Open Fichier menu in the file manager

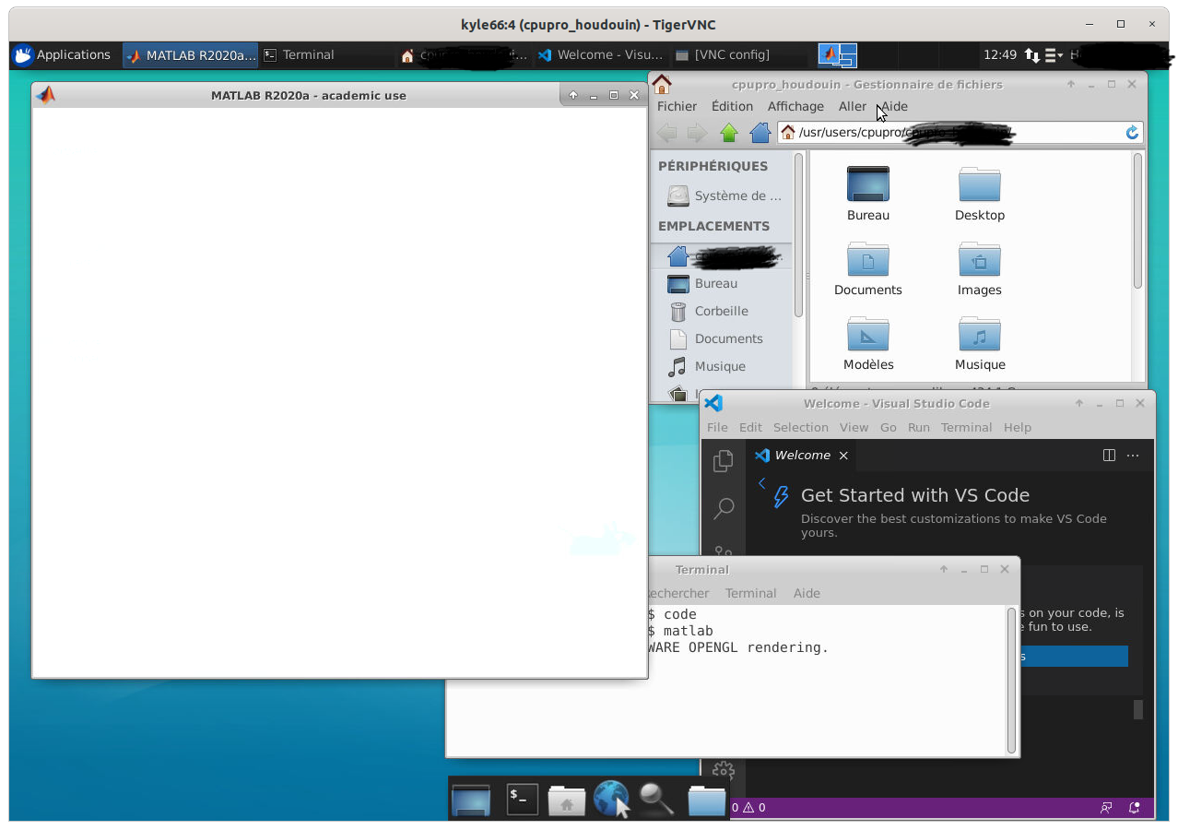coord(677,106)
